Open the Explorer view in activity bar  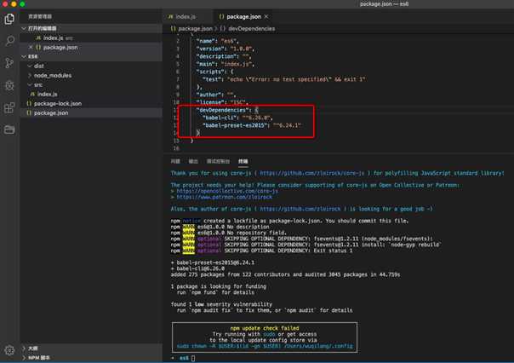click(9, 19)
